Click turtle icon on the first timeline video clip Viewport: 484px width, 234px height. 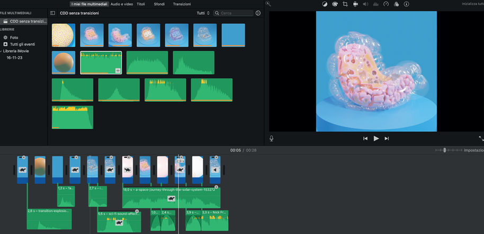pyautogui.click(x=22, y=170)
